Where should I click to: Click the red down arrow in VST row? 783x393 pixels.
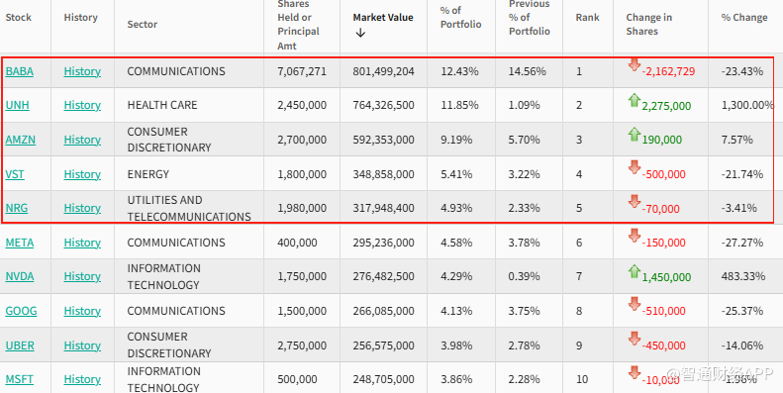coord(635,167)
